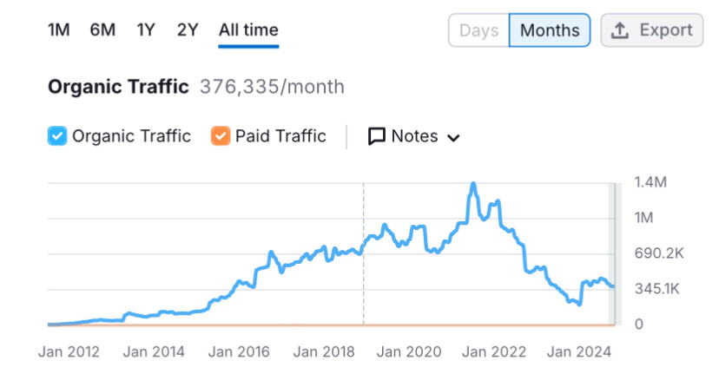Select the 2Y time range
The width and height of the screenshot is (719, 374).
tap(188, 30)
